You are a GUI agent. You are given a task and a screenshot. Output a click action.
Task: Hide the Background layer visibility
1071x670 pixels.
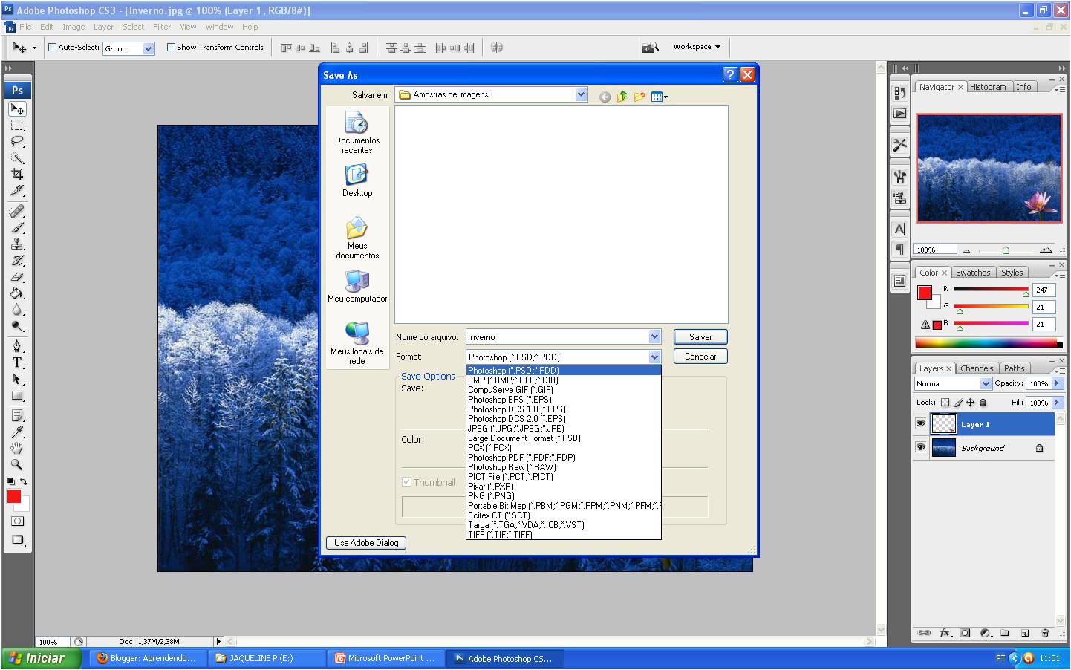coord(920,447)
